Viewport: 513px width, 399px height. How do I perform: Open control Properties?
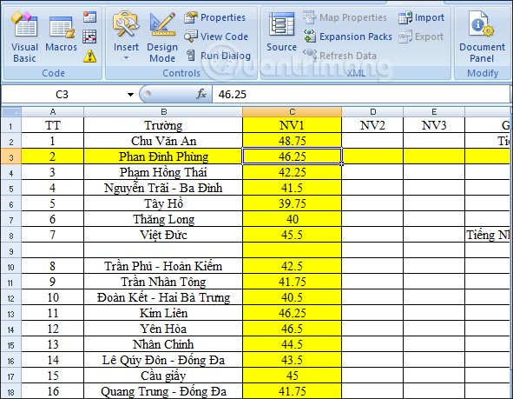tap(214, 17)
